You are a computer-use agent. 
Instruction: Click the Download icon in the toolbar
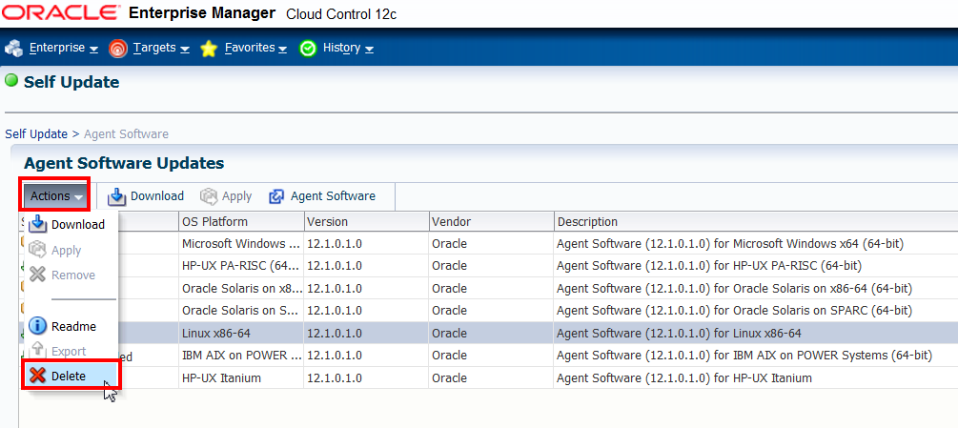pyautogui.click(x=117, y=196)
